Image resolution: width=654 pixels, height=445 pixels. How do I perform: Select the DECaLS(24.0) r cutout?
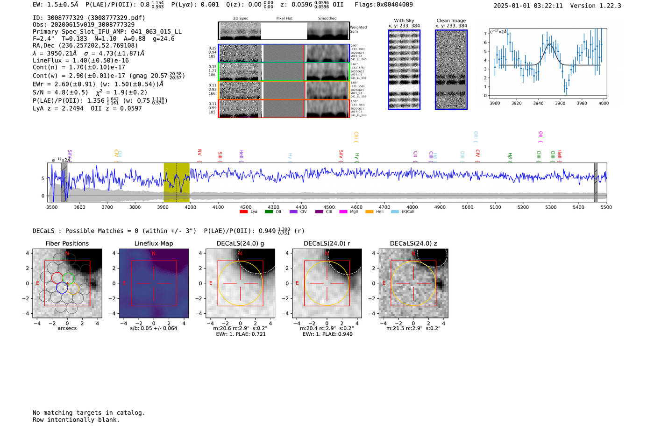[327, 283]
